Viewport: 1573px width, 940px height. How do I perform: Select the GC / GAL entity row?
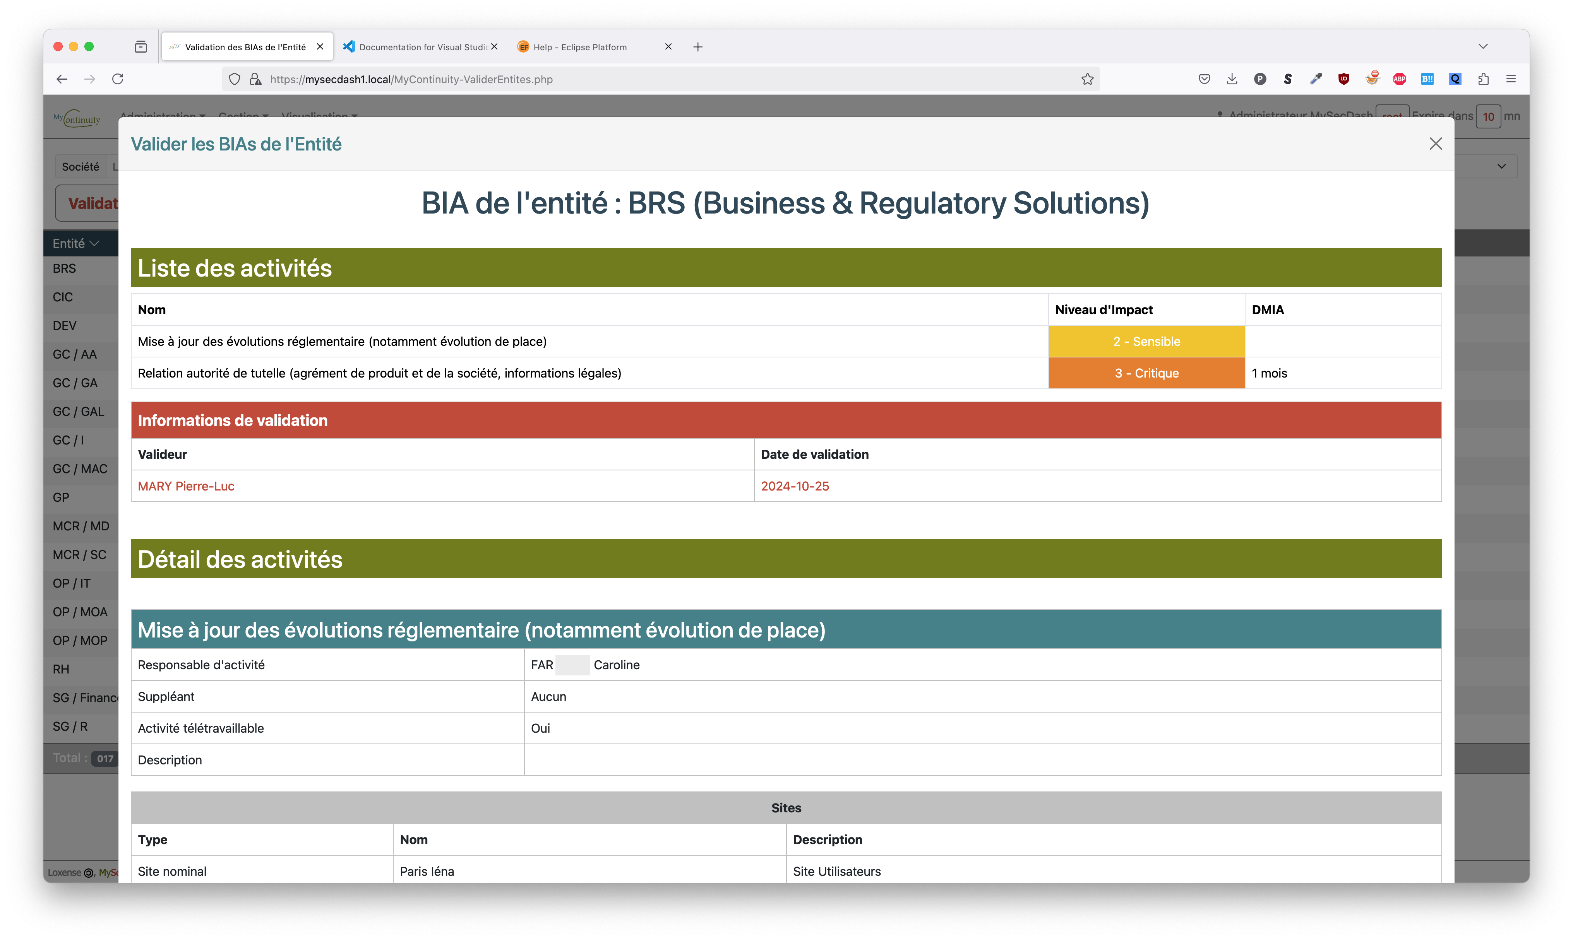(81, 412)
